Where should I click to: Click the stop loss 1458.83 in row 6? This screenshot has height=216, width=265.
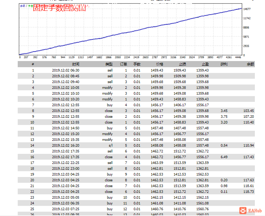pos(180,99)
